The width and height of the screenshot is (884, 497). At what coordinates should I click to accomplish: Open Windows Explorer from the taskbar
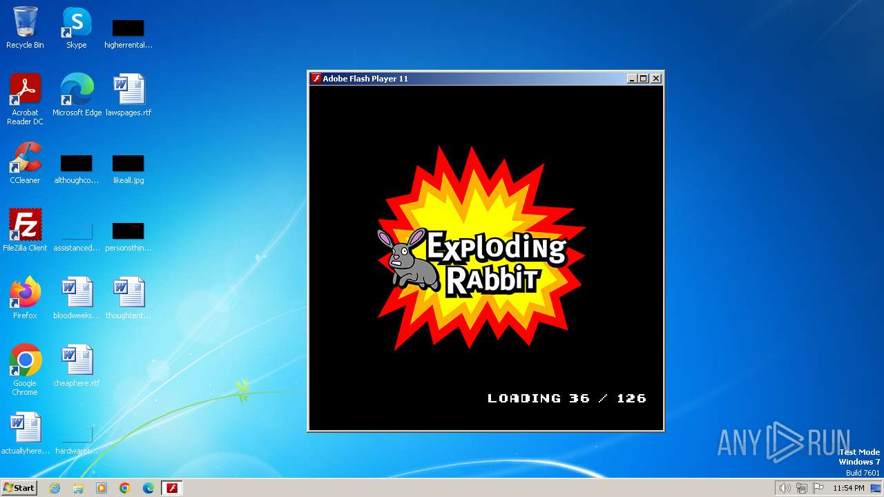coord(78,488)
